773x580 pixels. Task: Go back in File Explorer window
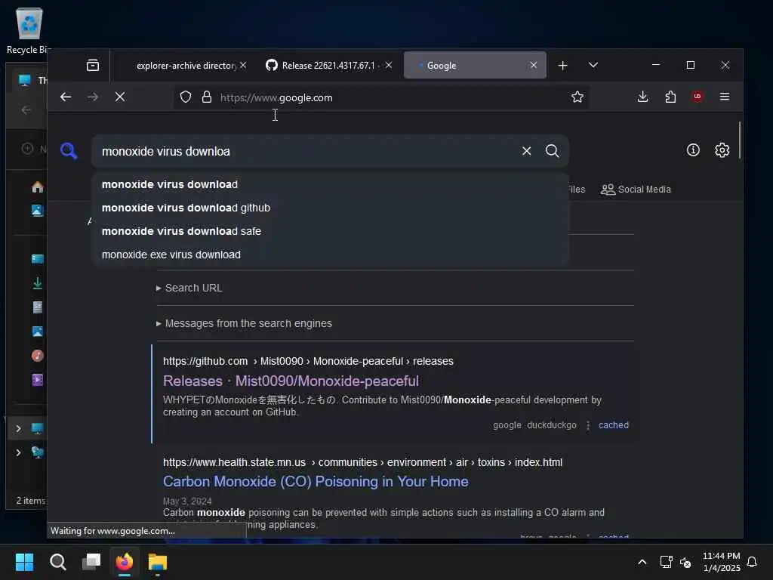[x=26, y=110]
